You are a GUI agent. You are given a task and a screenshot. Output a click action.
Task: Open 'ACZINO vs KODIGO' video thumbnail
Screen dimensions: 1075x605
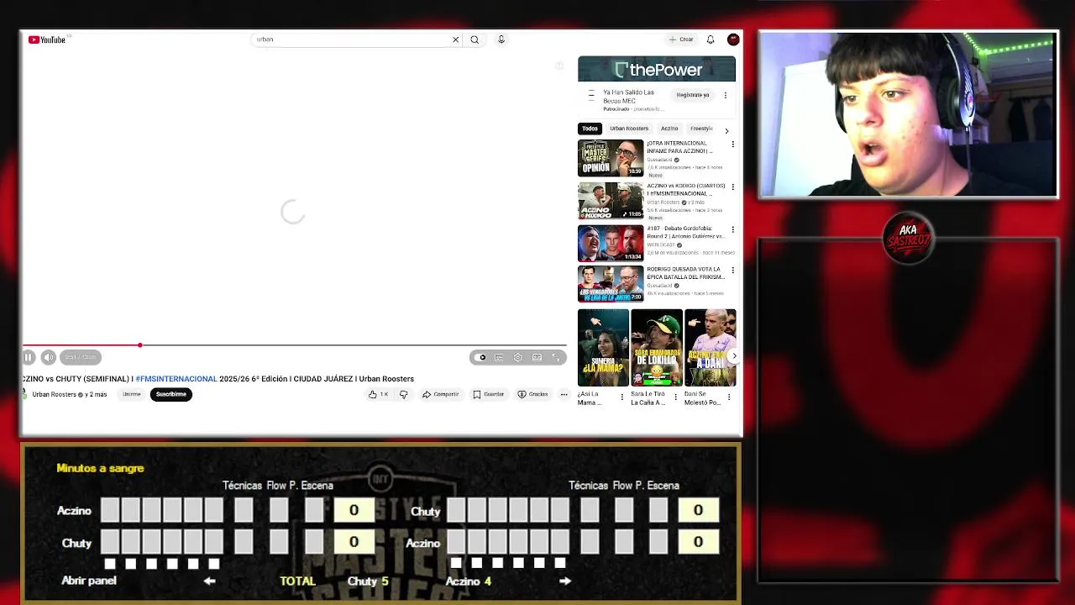point(611,200)
